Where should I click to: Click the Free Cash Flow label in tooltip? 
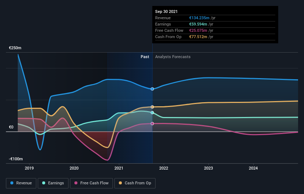coord(169,30)
